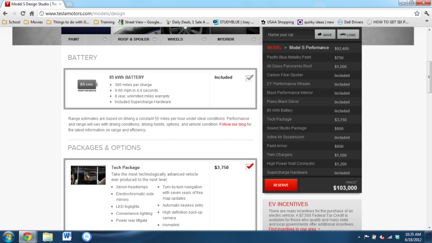The image size is (432, 243).
Task: Load a saved car configuration
Action: (x=348, y=35)
